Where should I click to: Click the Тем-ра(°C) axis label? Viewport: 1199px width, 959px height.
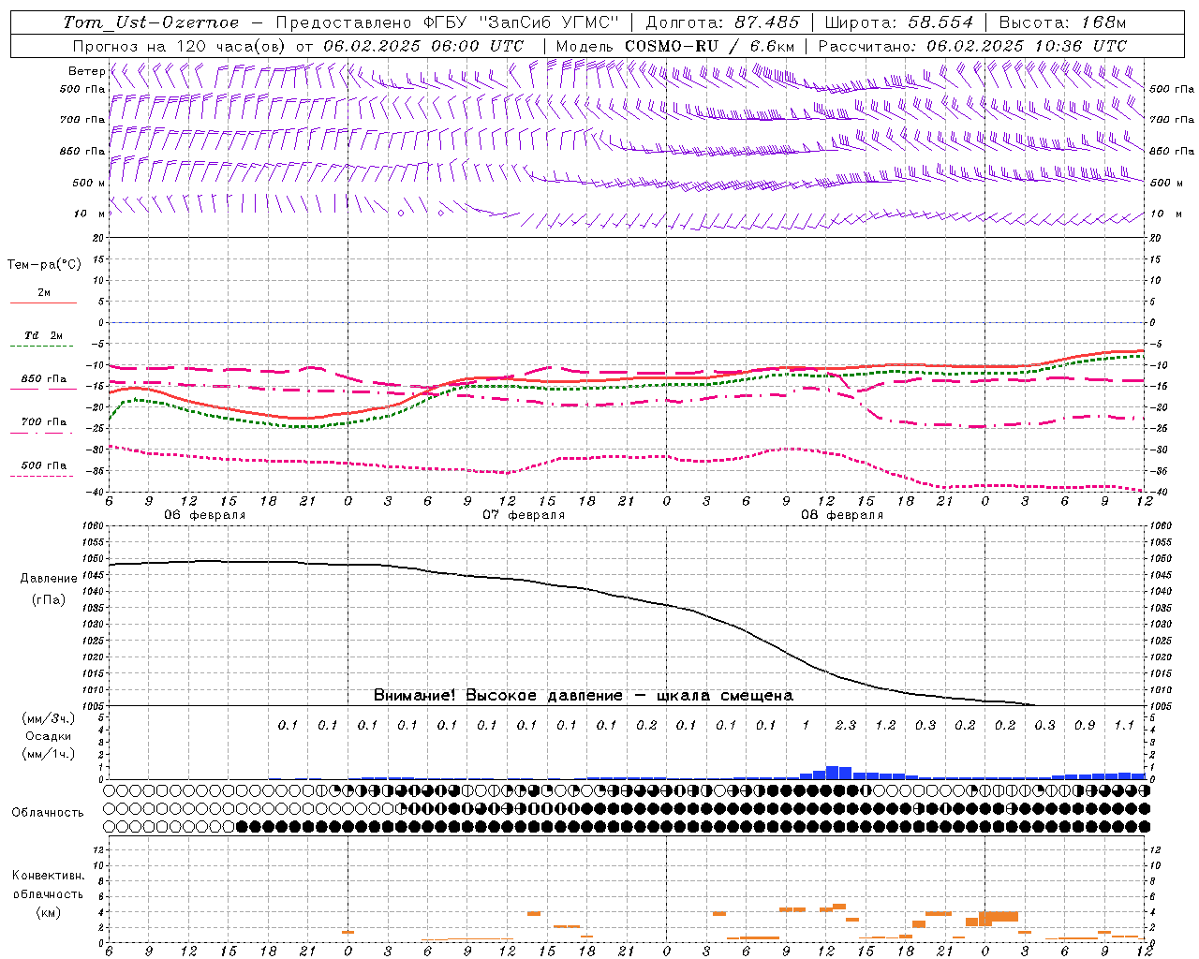44,264
